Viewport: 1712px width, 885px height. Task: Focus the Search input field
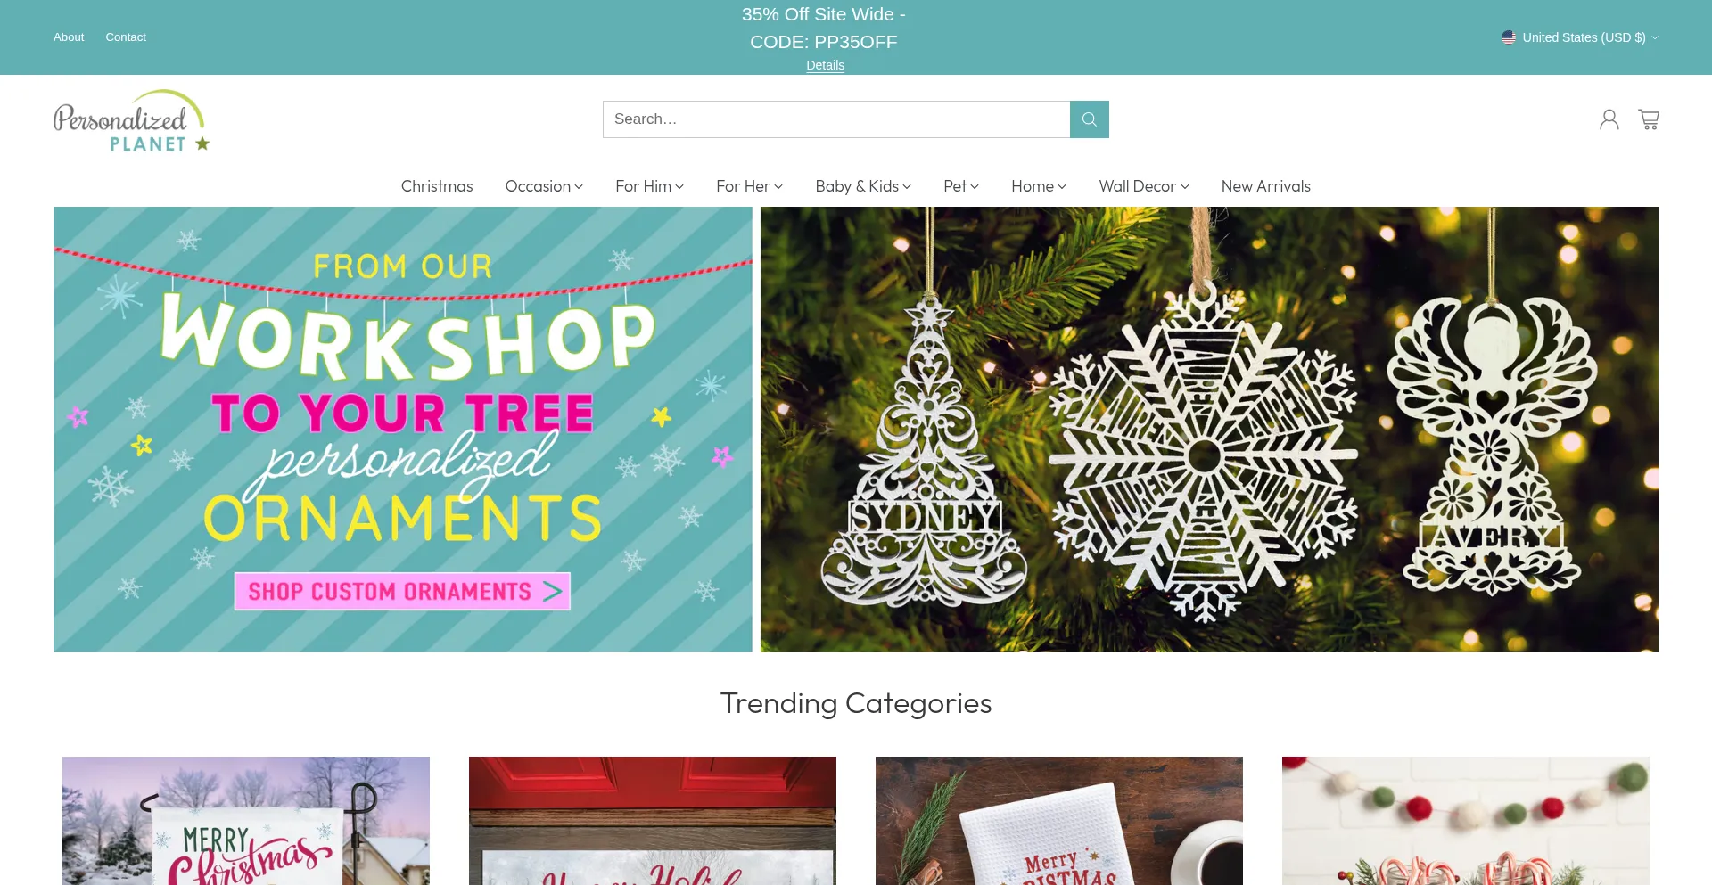point(836,119)
